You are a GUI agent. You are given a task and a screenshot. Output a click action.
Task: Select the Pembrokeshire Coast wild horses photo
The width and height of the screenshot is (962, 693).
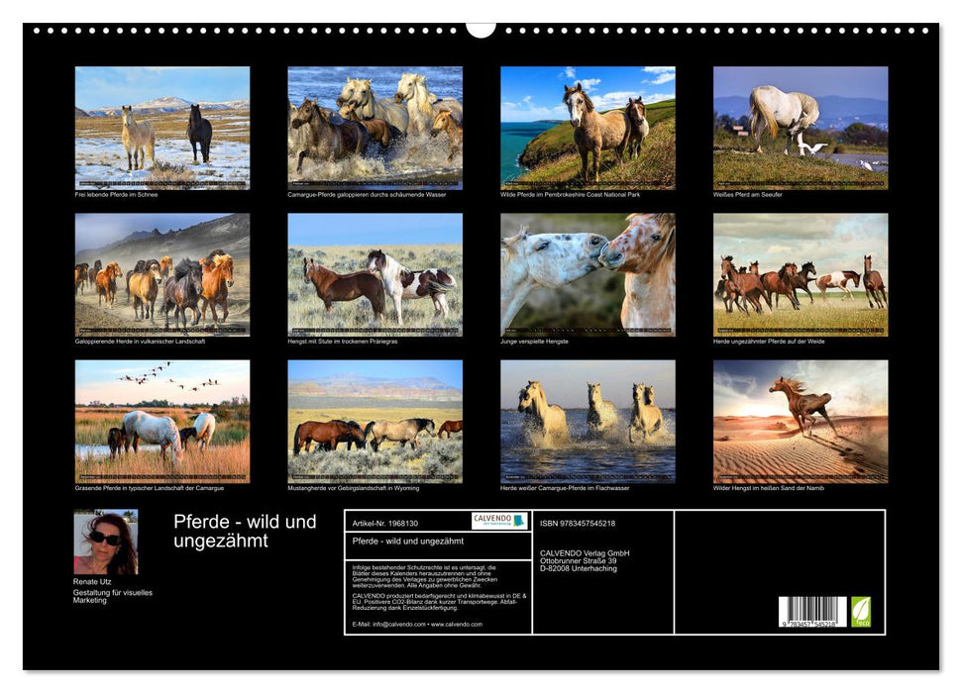click(588, 128)
